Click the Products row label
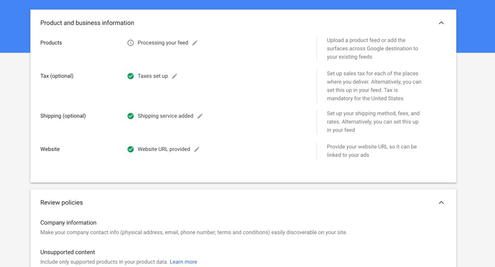Image resolution: width=495 pixels, height=267 pixels. pyautogui.click(x=51, y=43)
